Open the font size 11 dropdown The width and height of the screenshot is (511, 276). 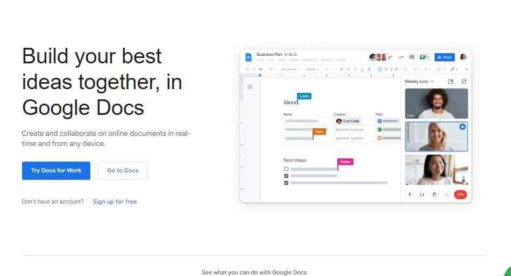[329, 69]
